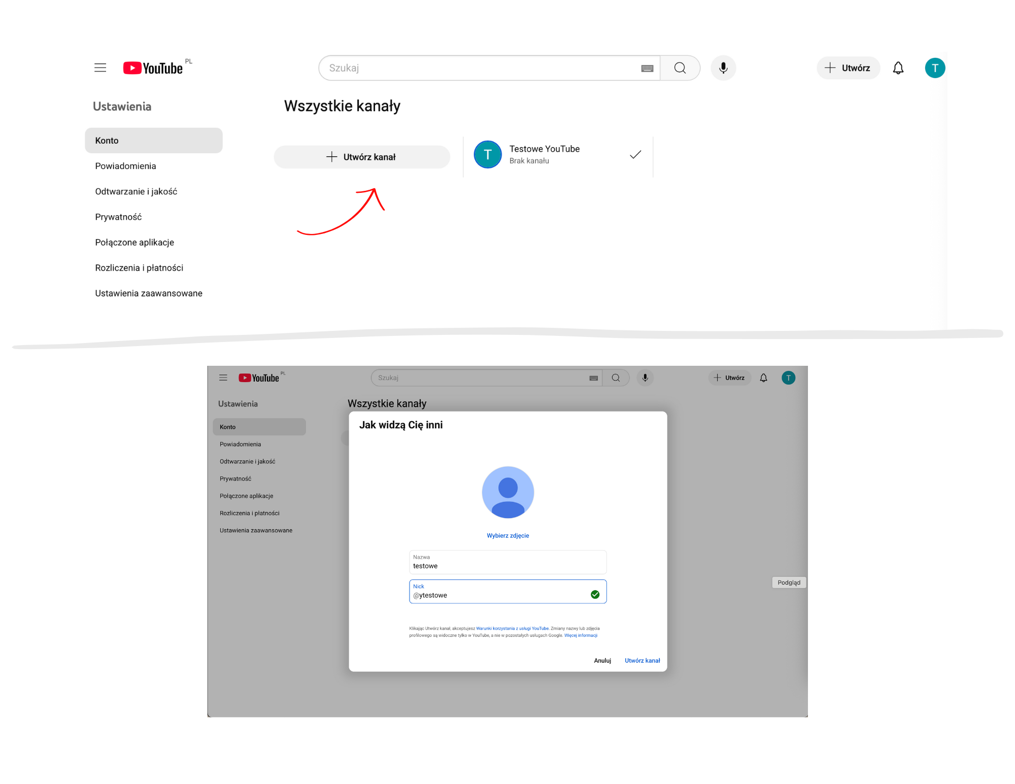
Task: Open the hamburger menu in top header
Action: pos(100,68)
